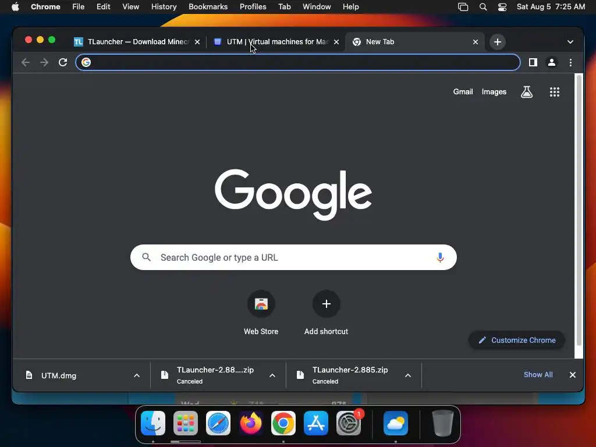Reload the current page
596x447 pixels.
coord(63,62)
